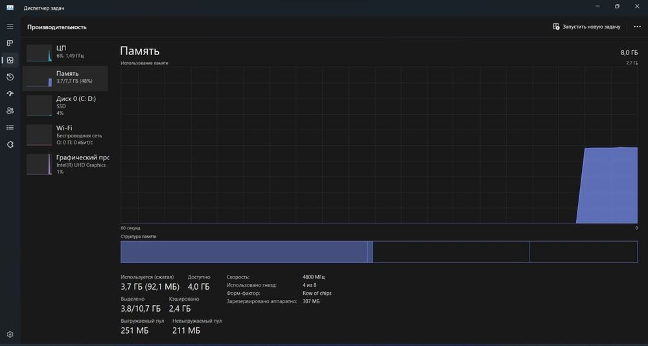Open the Users page sidebar icon
The width and height of the screenshot is (648, 346).
point(10,110)
